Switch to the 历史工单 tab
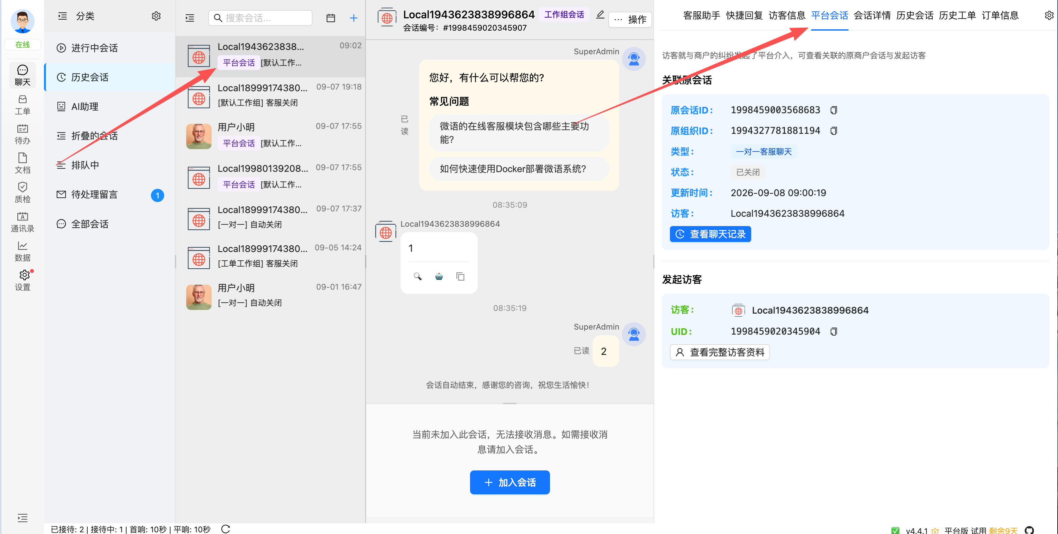The image size is (1058, 534). [x=957, y=16]
